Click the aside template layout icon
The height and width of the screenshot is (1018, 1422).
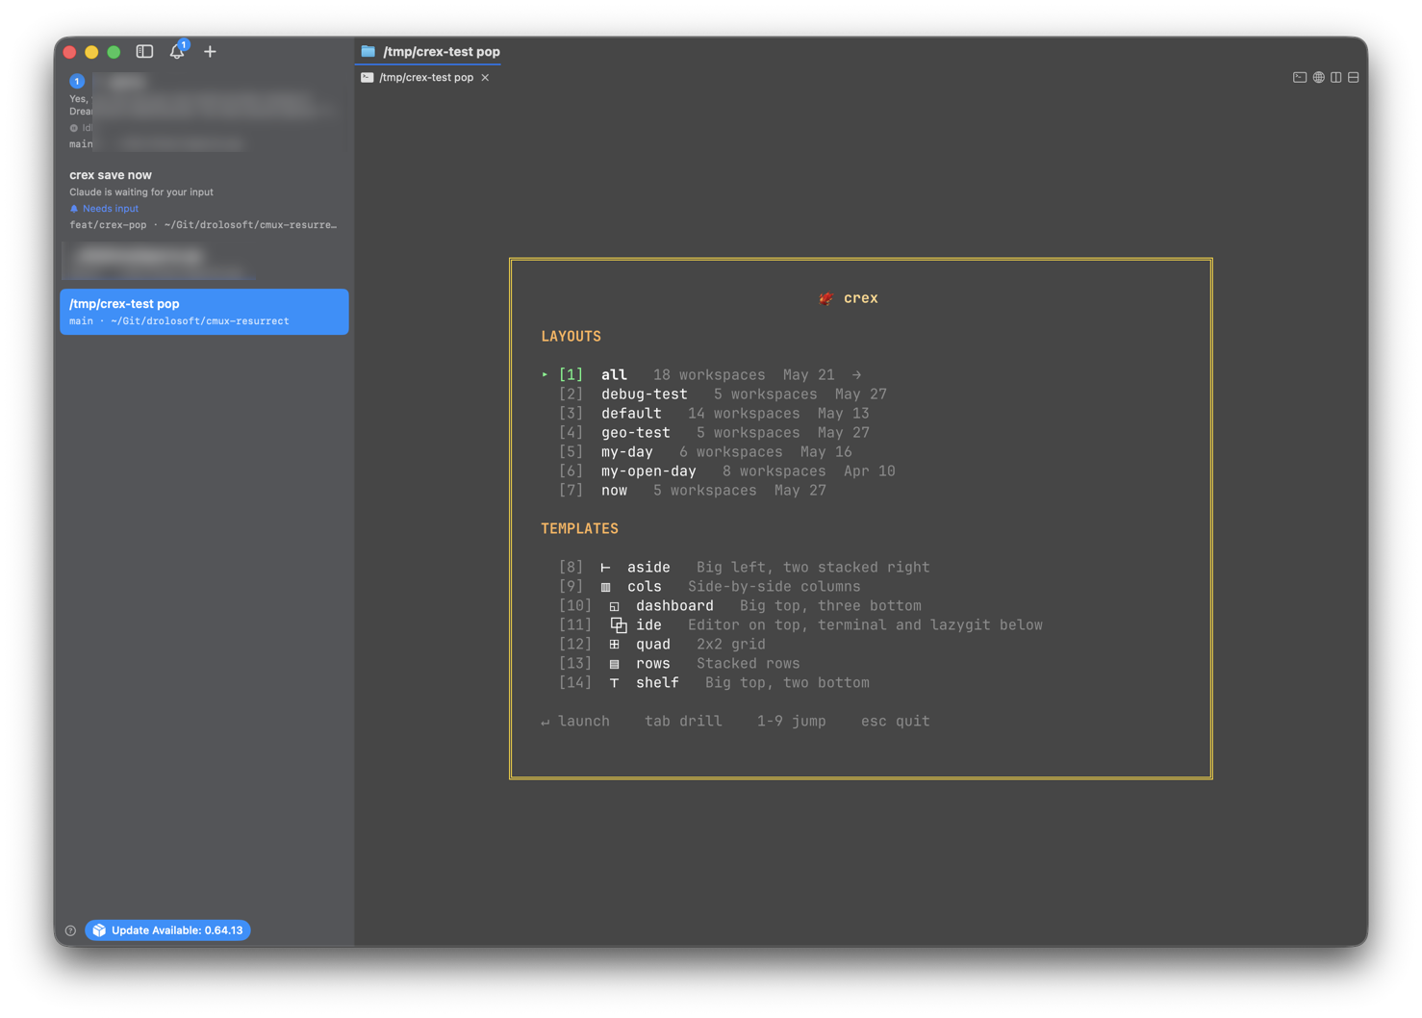tap(605, 568)
